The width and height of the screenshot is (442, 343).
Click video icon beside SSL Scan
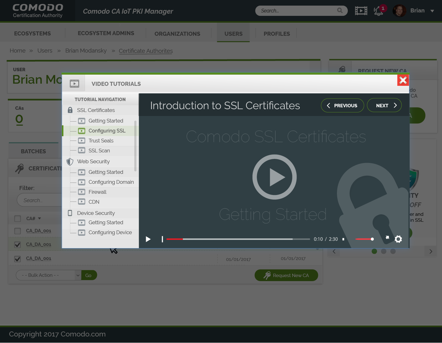pos(81,151)
